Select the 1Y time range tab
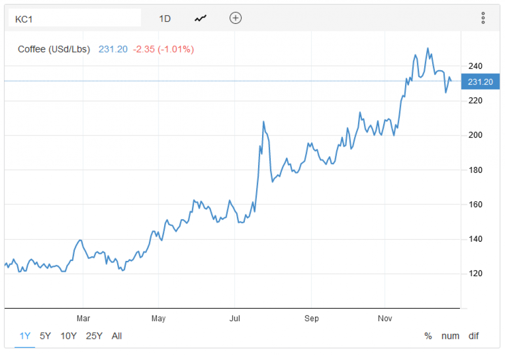Image resolution: width=505 pixels, height=355 pixels. (25, 336)
